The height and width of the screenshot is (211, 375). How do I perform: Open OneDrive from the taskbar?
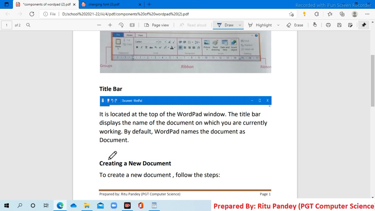(x=74, y=206)
